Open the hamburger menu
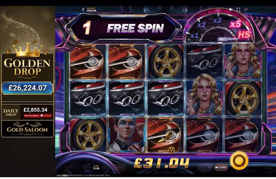The height and width of the screenshot is (179, 276). [246, 10]
